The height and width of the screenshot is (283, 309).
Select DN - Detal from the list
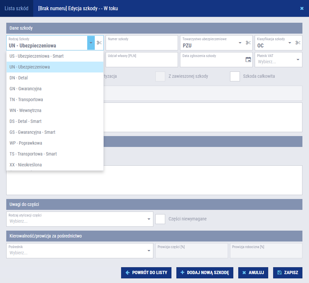(19, 78)
